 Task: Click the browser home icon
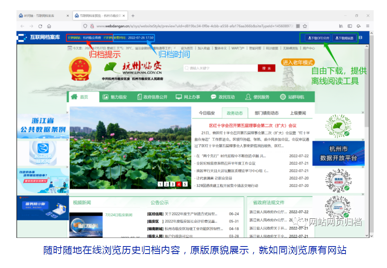tap(49, 26)
